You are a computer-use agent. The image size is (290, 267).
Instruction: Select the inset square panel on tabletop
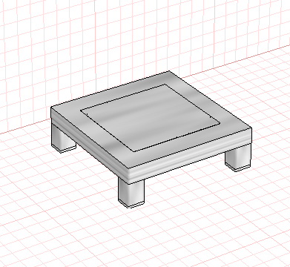click(150, 118)
